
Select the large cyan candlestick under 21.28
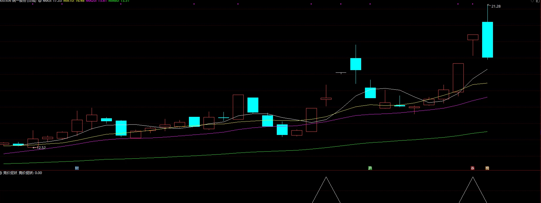tap(487, 40)
